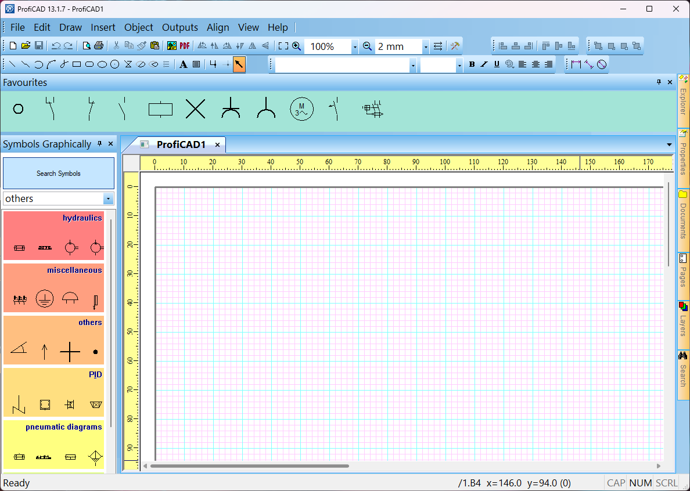Click the fit to page brackets icon
Image resolution: width=690 pixels, height=491 pixels.
283,46
